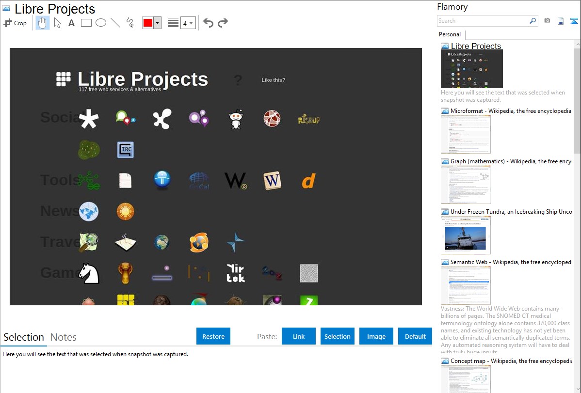Select the Crop tool
Image resolution: width=581 pixels, height=393 pixels.
tap(15, 23)
